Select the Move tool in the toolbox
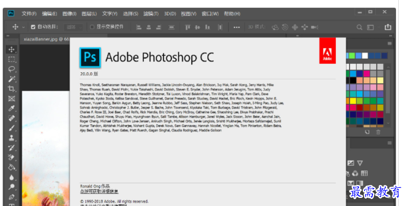Viewport: 405px width, 206px height. 12,49
